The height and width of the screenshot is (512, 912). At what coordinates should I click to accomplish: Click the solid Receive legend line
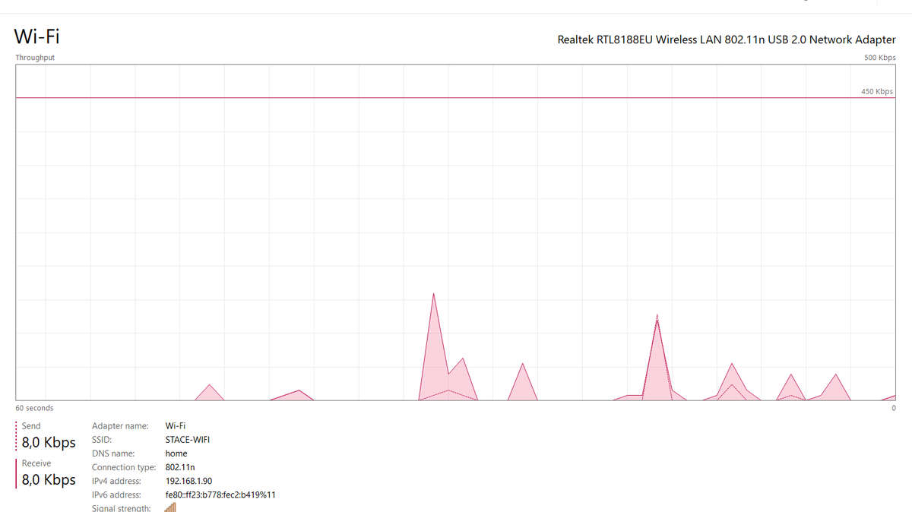pos(16,472)
